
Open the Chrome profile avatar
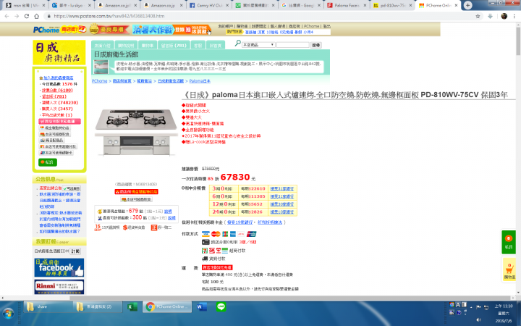pos(504,16)
